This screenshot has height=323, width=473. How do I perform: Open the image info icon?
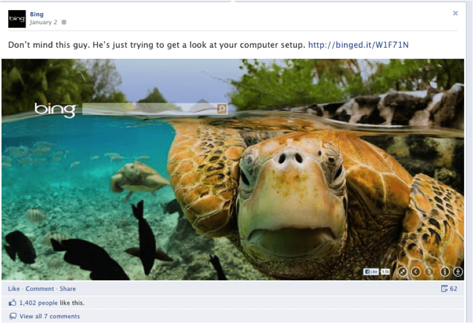pyautogui.click(x=445, y=271)
